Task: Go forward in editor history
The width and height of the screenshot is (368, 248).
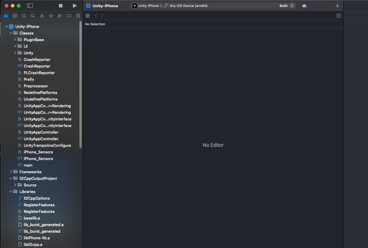Action: coord(102,16)
